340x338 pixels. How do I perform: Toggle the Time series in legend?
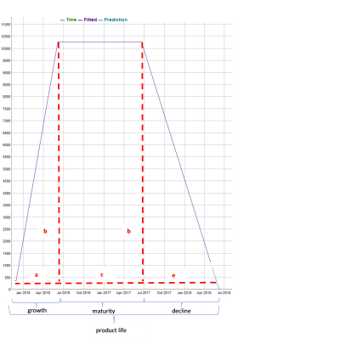(x=68, y=20)
